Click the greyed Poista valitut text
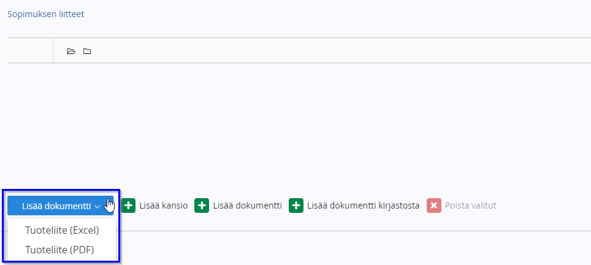Screen dimensions: 591x265 [470, 206]
